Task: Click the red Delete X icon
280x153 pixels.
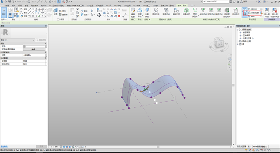Action: coord(119,16)
